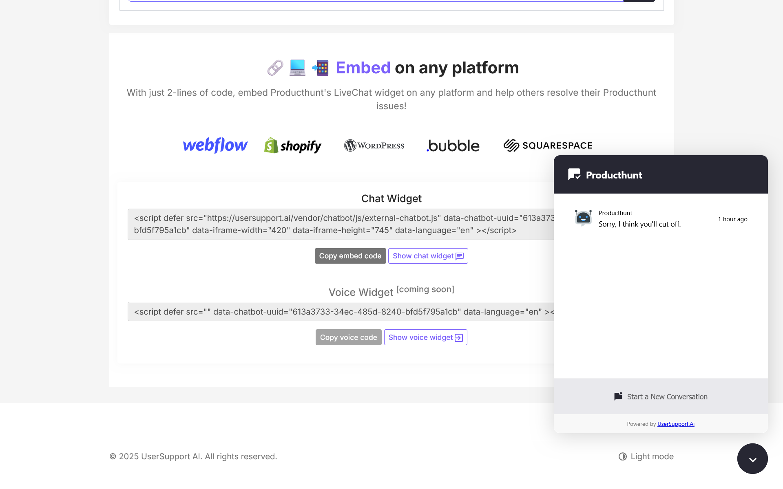Click the laptop emoji in heading
This screenshot has width=783, height=489.
[297, 68]
